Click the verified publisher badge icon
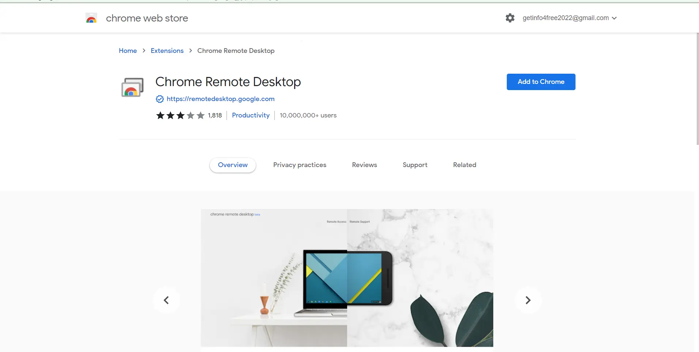699x352 pixels. pos(160,99)
